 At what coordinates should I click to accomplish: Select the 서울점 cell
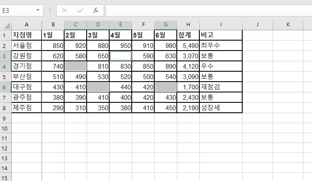[26, 46]
